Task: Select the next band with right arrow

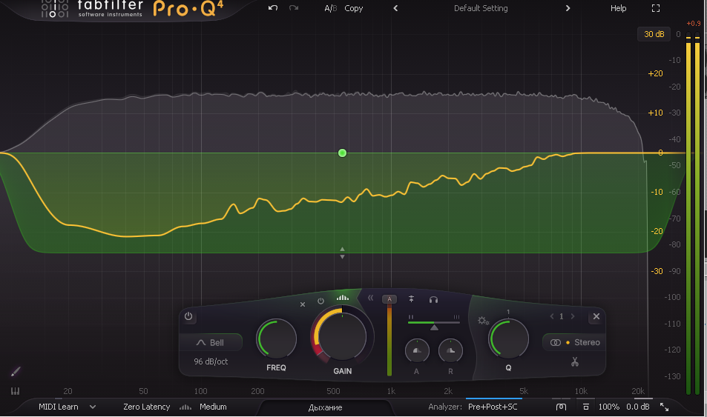Action: [573, 316]
